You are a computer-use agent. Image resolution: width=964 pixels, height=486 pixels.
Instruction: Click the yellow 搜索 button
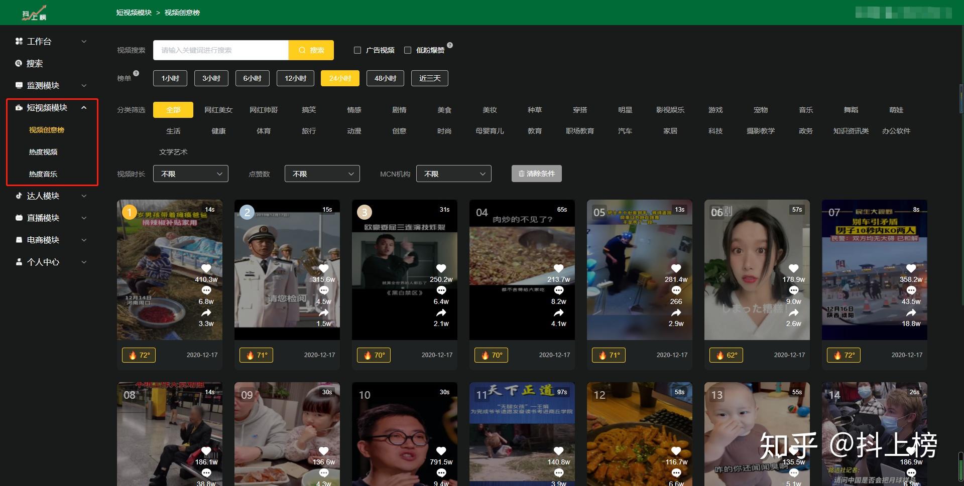311,50
